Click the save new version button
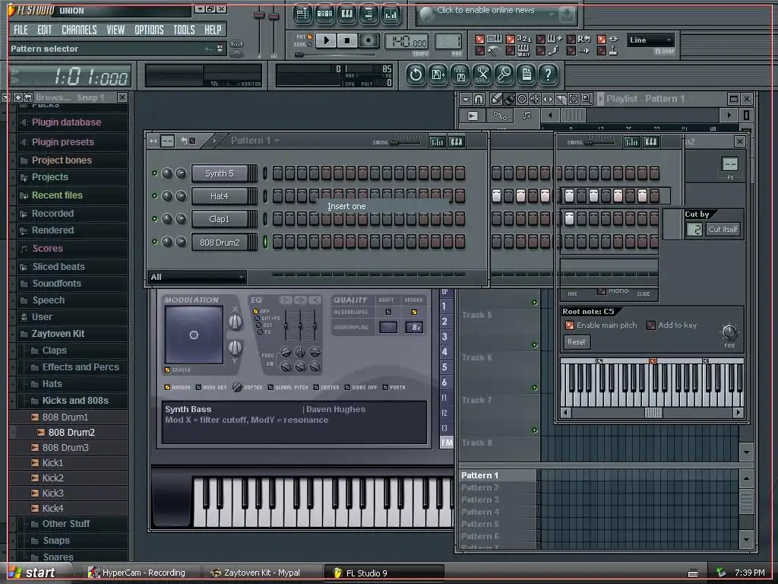This screenshot has width=778, height=584. pyautogui.click(x=438, y=75)
